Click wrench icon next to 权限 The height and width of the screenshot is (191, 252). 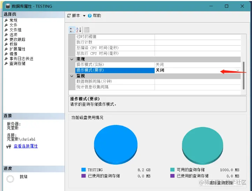tap(6, 45)
